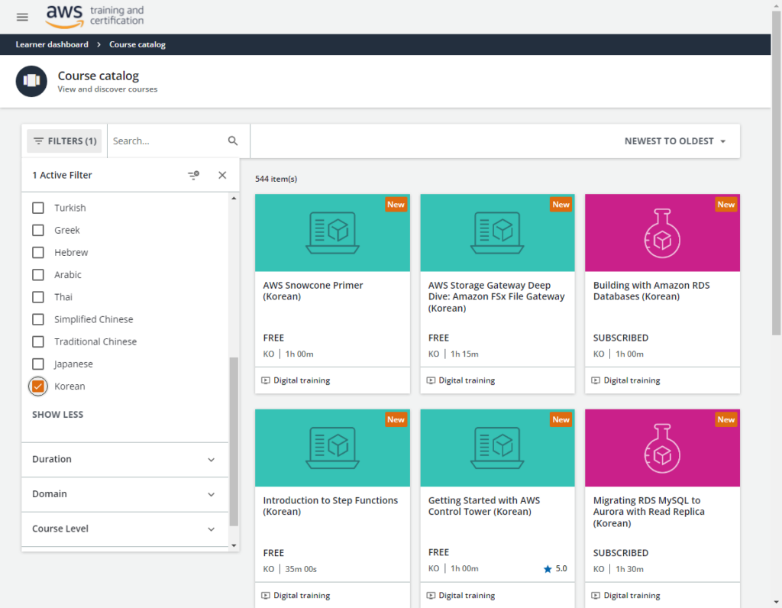This screenshot has width=782, height=608.
Task: Click the search magnifier icon
Action: click(233, 141)
